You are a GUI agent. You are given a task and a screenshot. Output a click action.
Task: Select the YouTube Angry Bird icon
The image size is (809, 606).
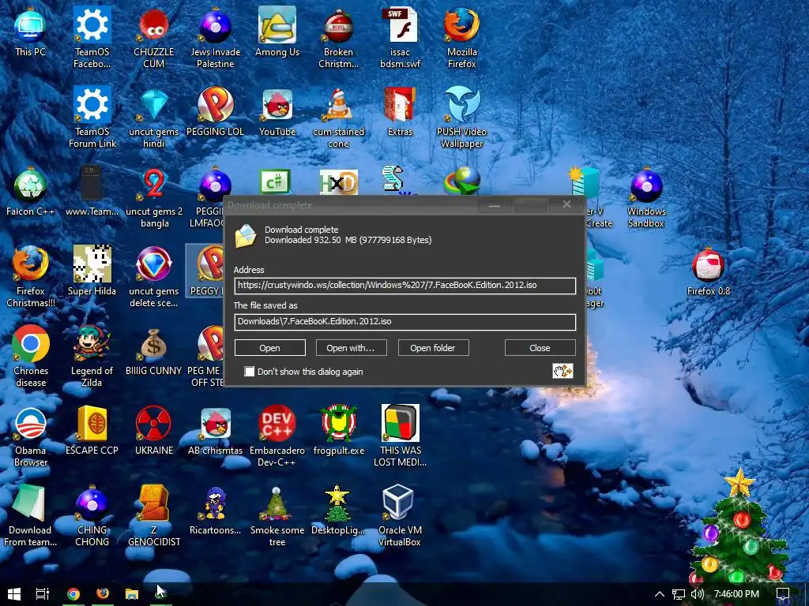[x=277, y=112]
